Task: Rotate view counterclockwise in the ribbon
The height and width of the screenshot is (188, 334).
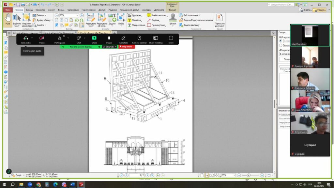Action: 77,20
